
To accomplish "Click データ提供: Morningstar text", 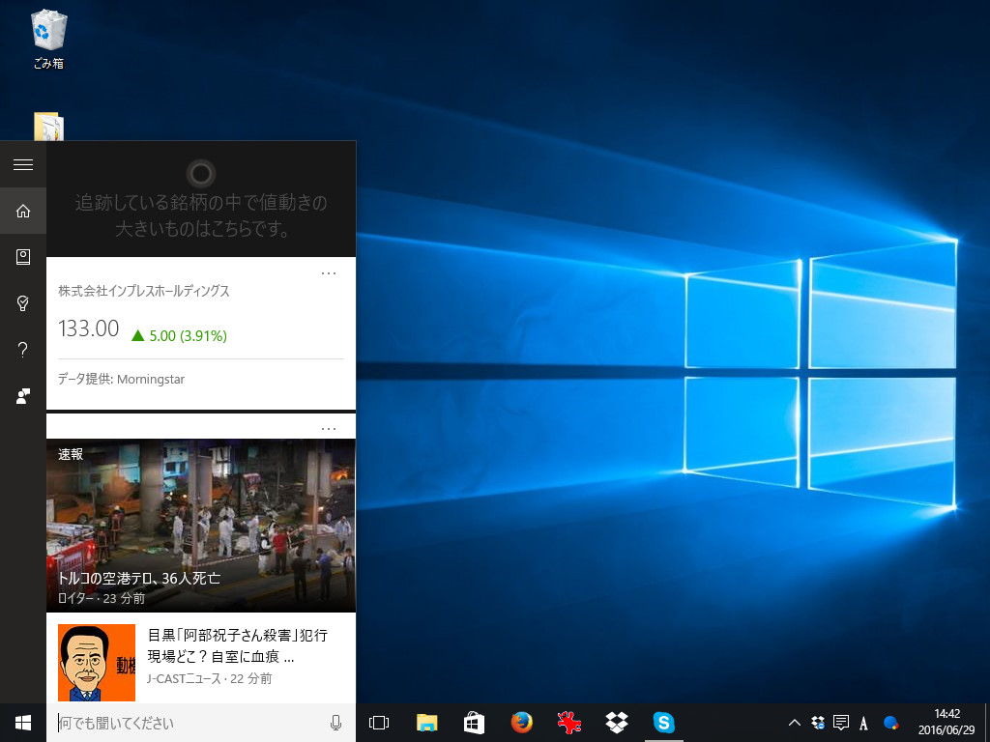I will (x=121, y=379).
